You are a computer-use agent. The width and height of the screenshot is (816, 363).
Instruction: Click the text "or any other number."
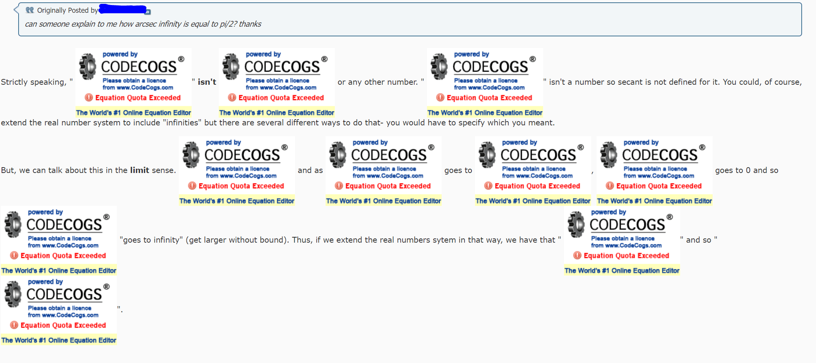click(x=378, y=82)
